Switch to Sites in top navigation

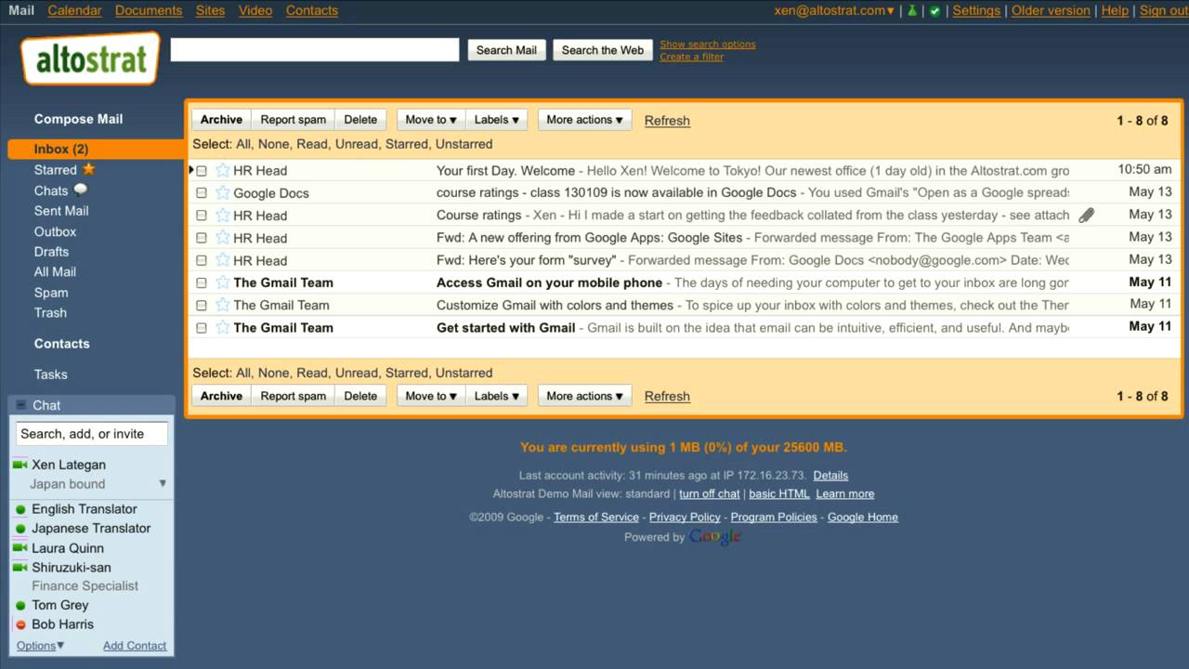(210, 10)
